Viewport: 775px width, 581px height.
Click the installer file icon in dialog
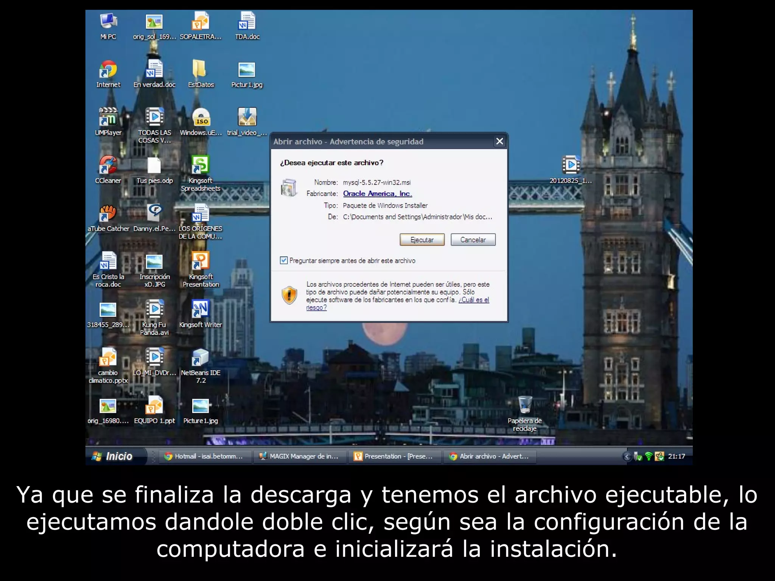(x=289, y=188)
